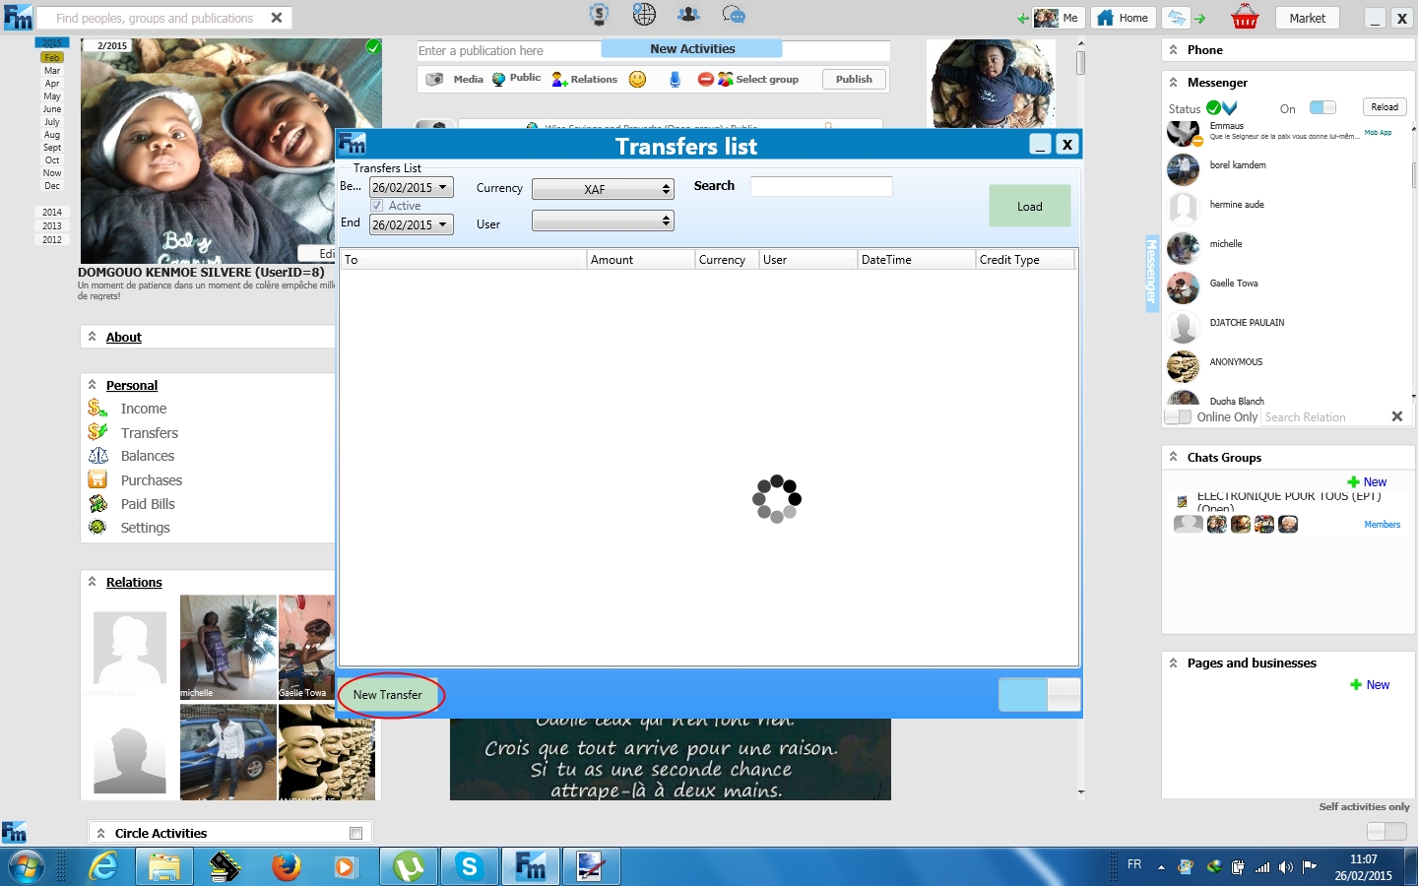
Task: Clear Search Relation with the X icon
Action: pyautogui.click(x=1396, y=416)
